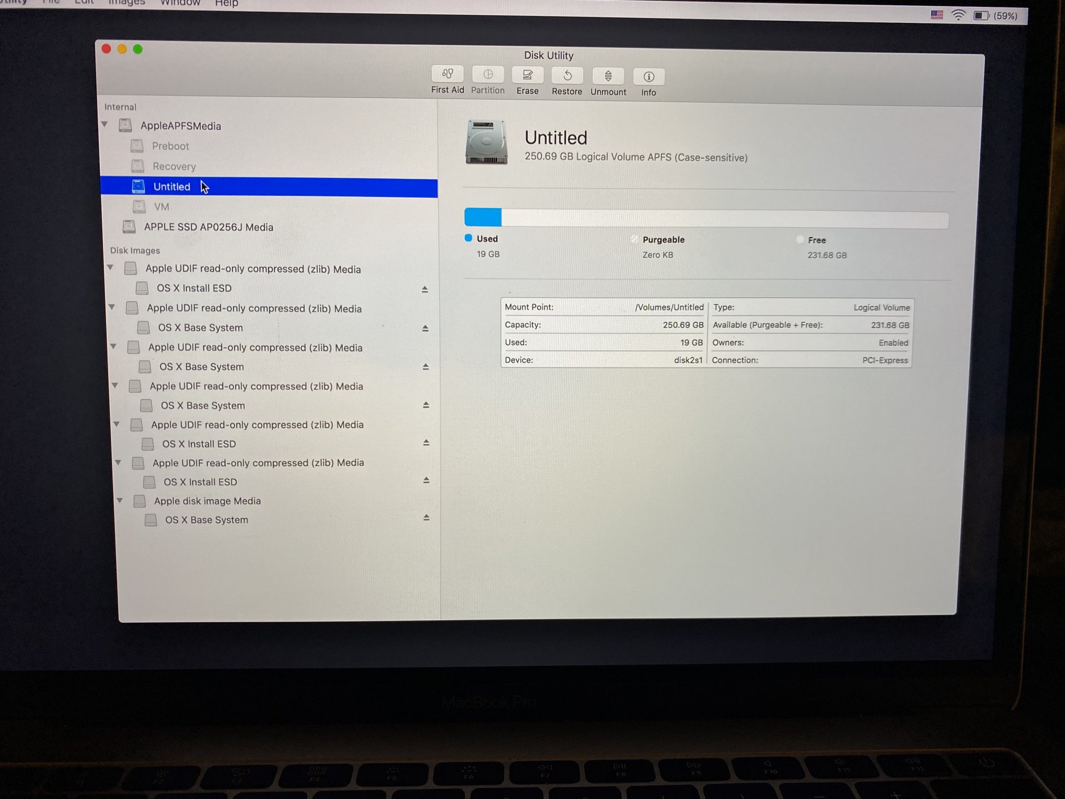Click the VM volume icon

[139, 206]
